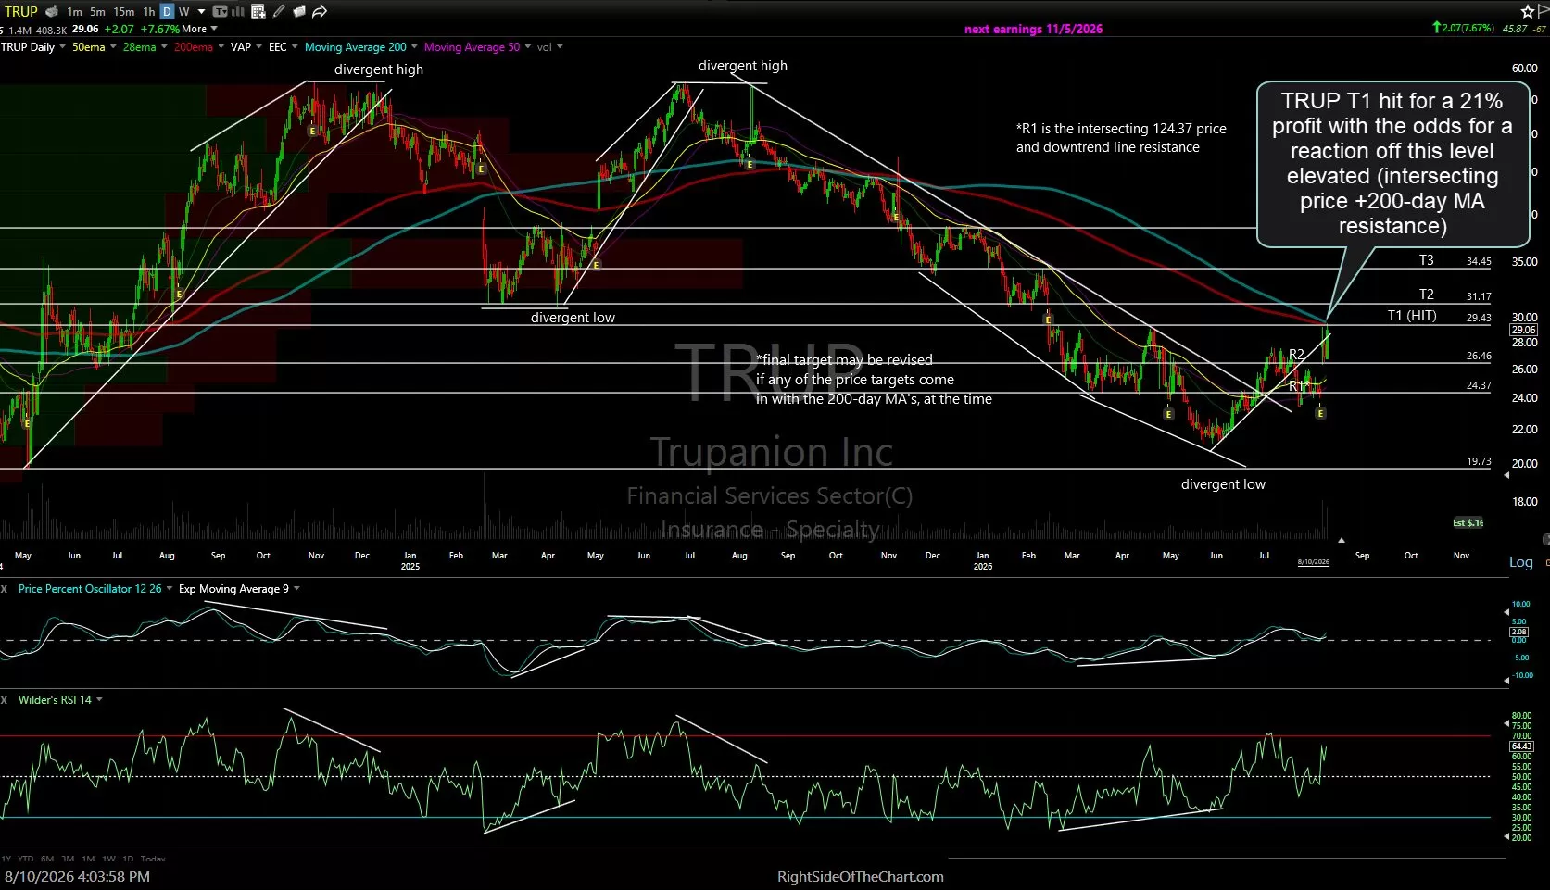Screen dimensions: 1550x890
Task: Click the RightSideOfTheChart.com text
Action: coord(861,876)
